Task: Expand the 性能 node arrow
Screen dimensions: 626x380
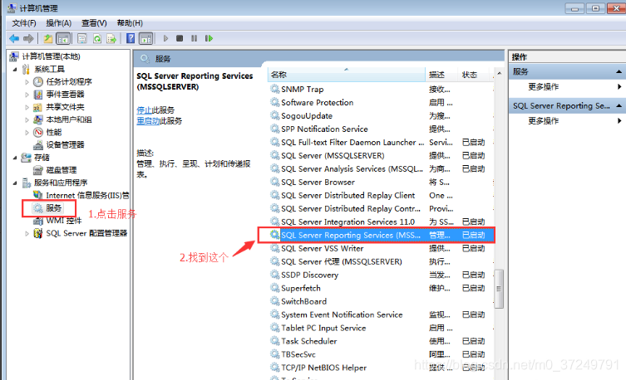Action: click(27, 133)
